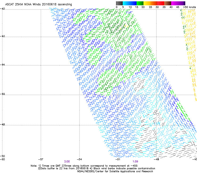Viewport: 197px width, 173px height.
Task: Click the yellow 20-25 knots legend swatch
Action: [x=147, y=3]
